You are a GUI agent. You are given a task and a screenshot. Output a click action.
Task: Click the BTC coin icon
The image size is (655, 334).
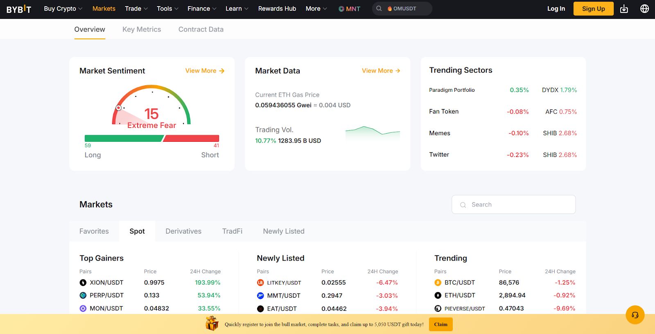(x=438, y=282)
